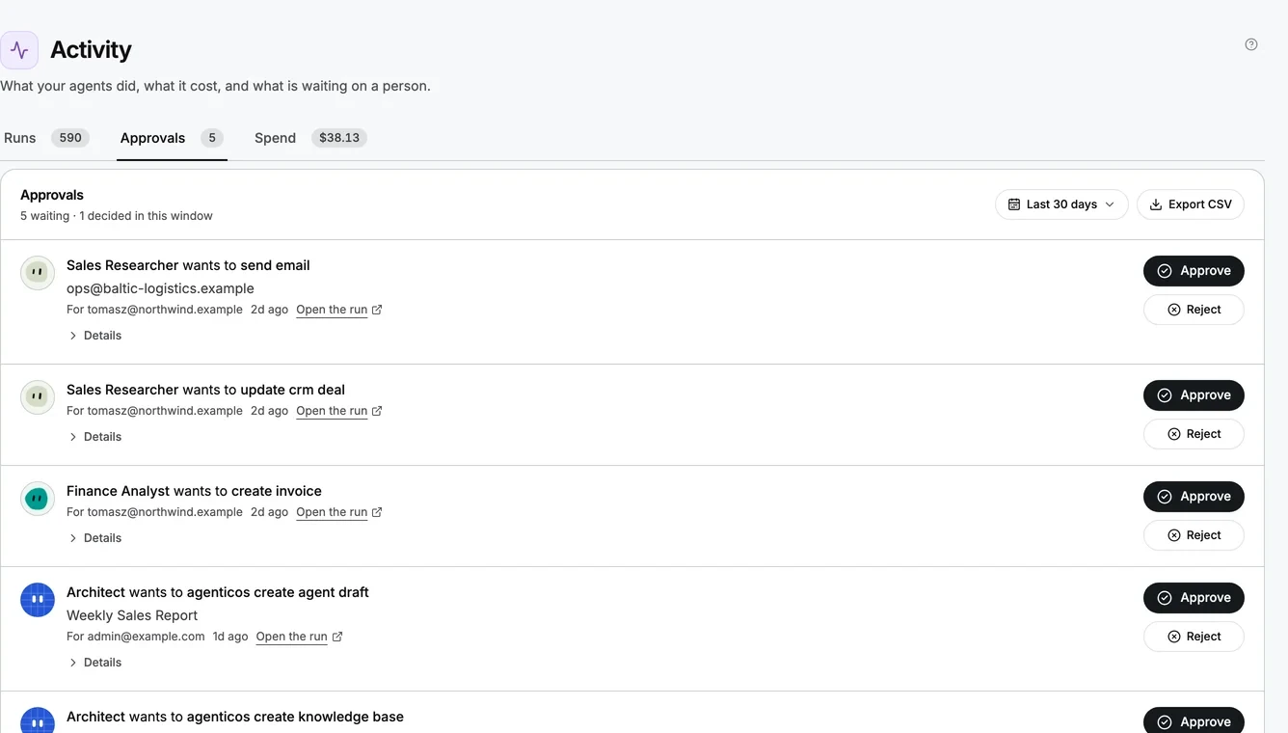
Task: Expand Details for the create agent draft approval
Action: coord(94,663)
